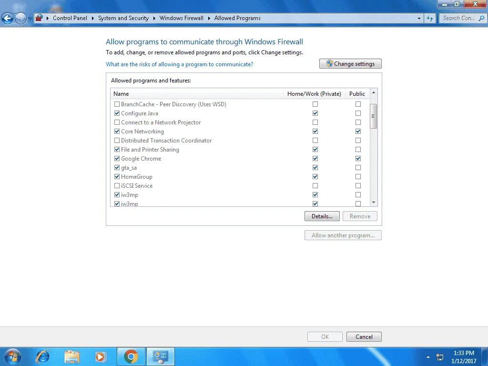This screenshot has height=366, width=488.
Task: Select Control Panel in the breadcrumb
Action: (70, 18)
